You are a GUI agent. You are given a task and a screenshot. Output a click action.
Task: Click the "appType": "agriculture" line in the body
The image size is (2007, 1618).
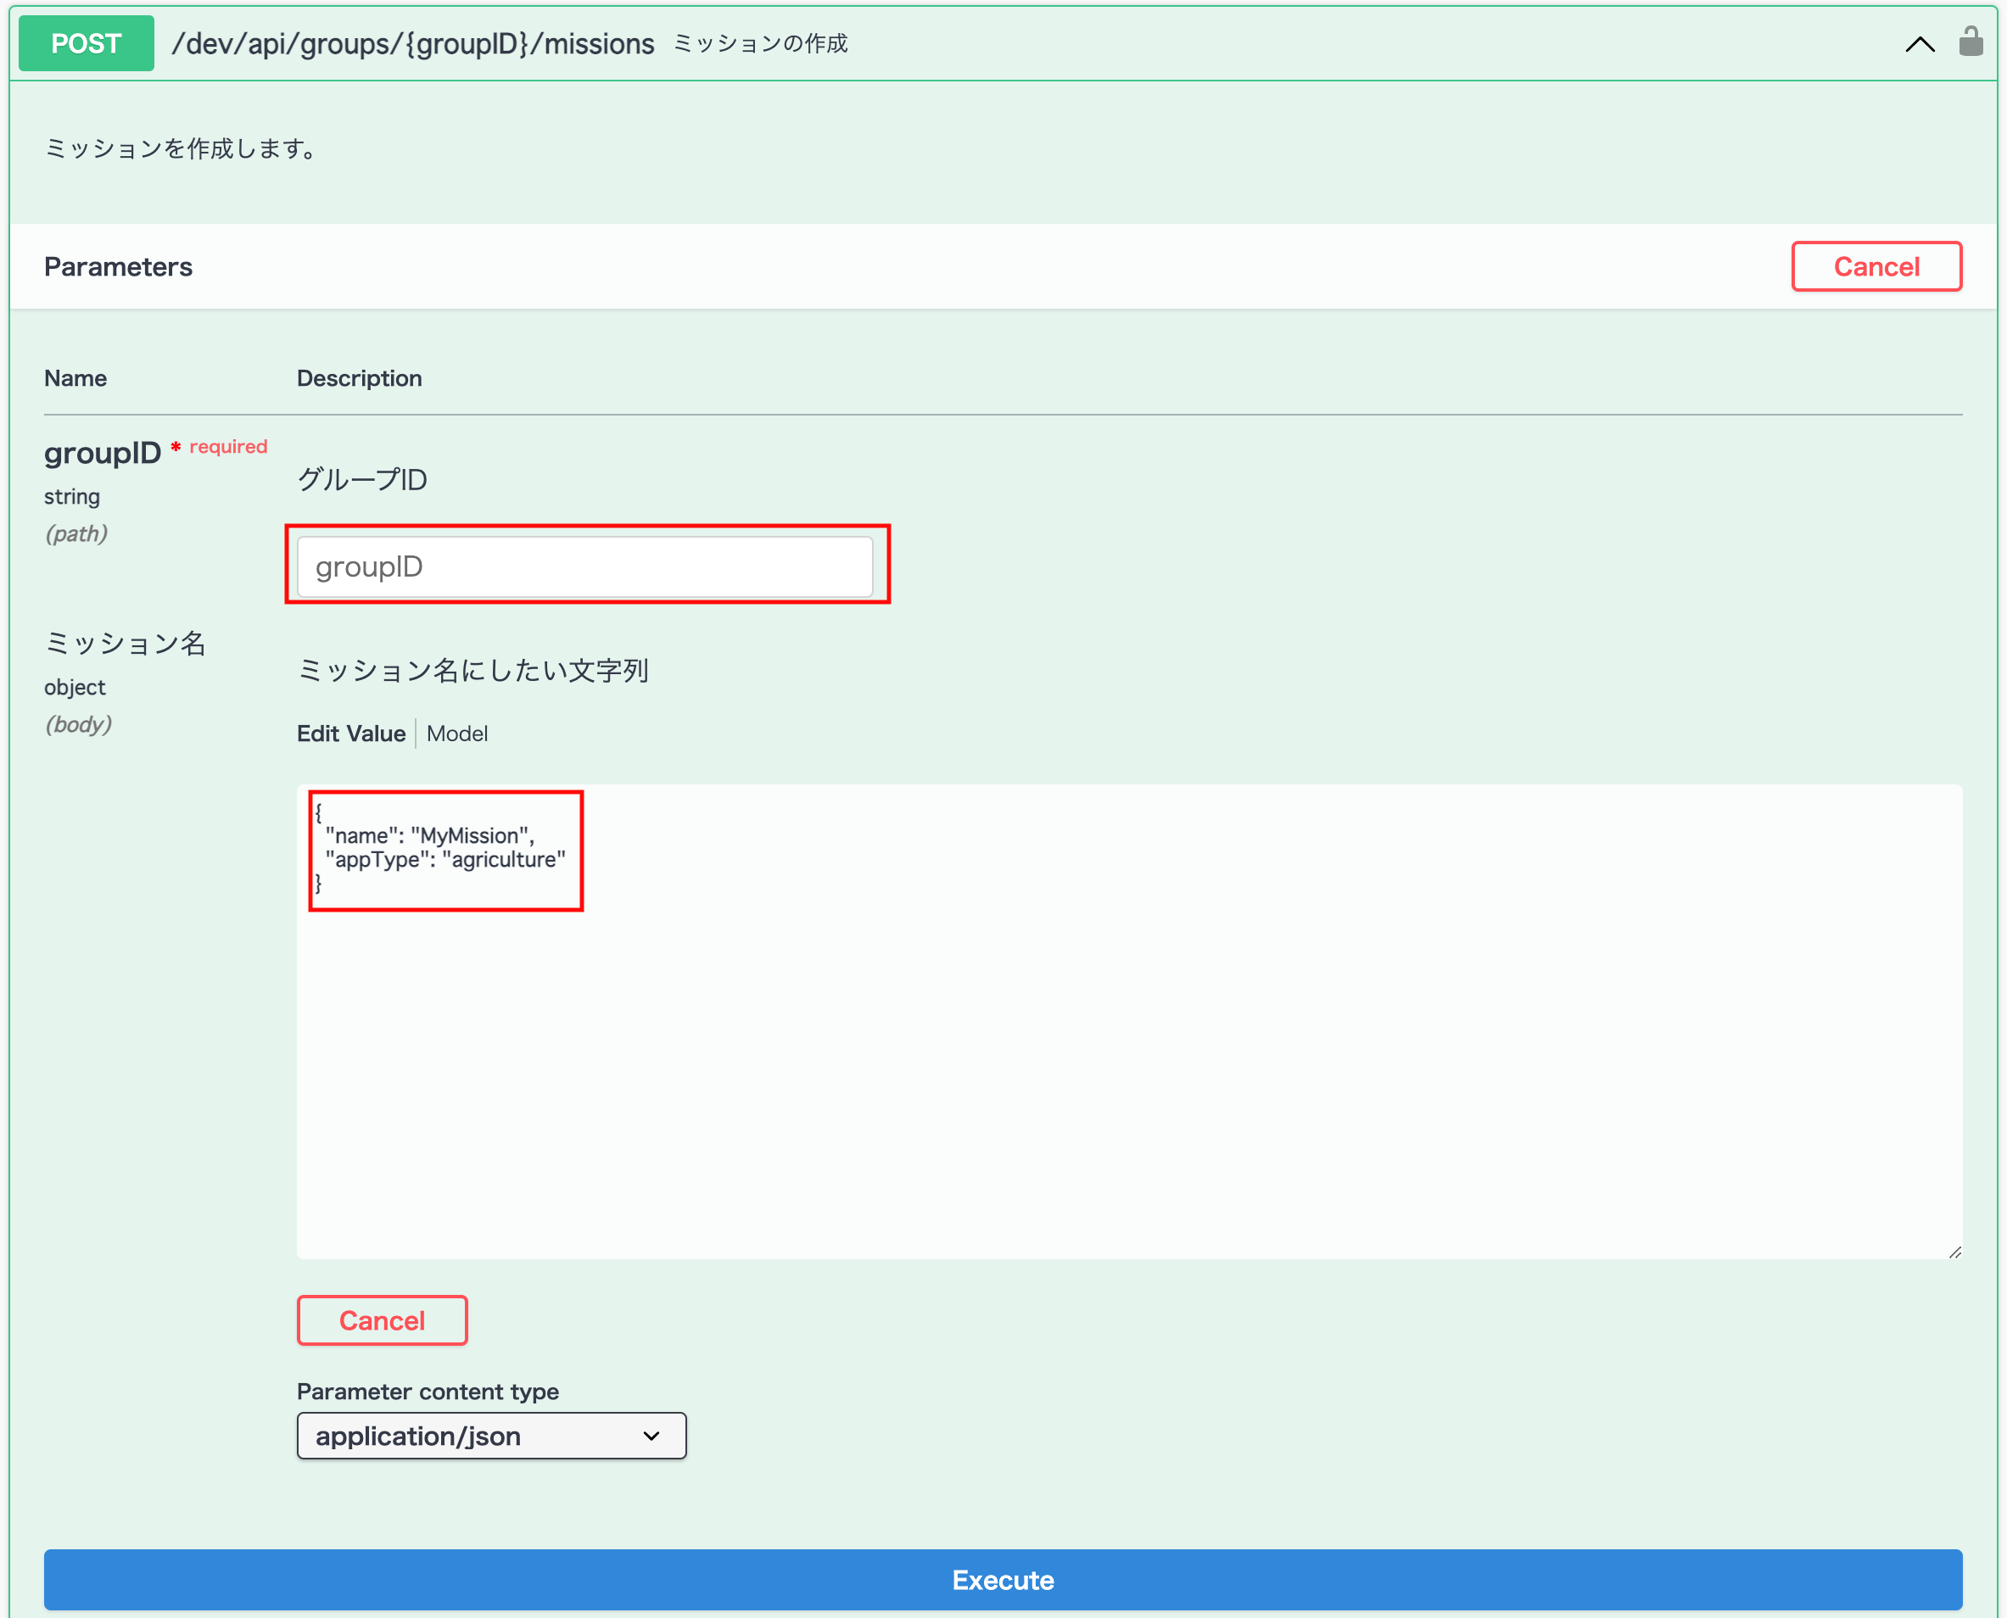[444, 859]
